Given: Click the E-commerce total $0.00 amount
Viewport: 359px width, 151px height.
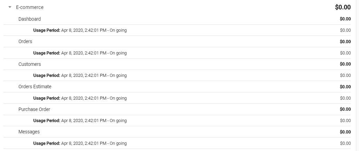Looking at the screenshot, I should coord(343,7).
